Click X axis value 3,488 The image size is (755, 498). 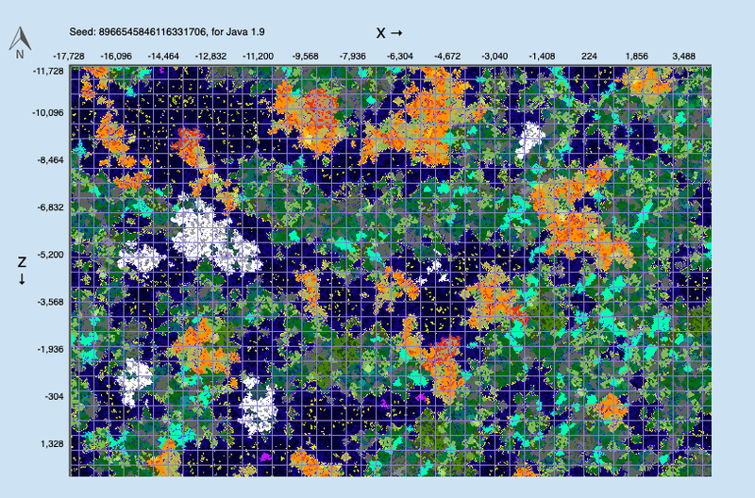pos(683,57)
